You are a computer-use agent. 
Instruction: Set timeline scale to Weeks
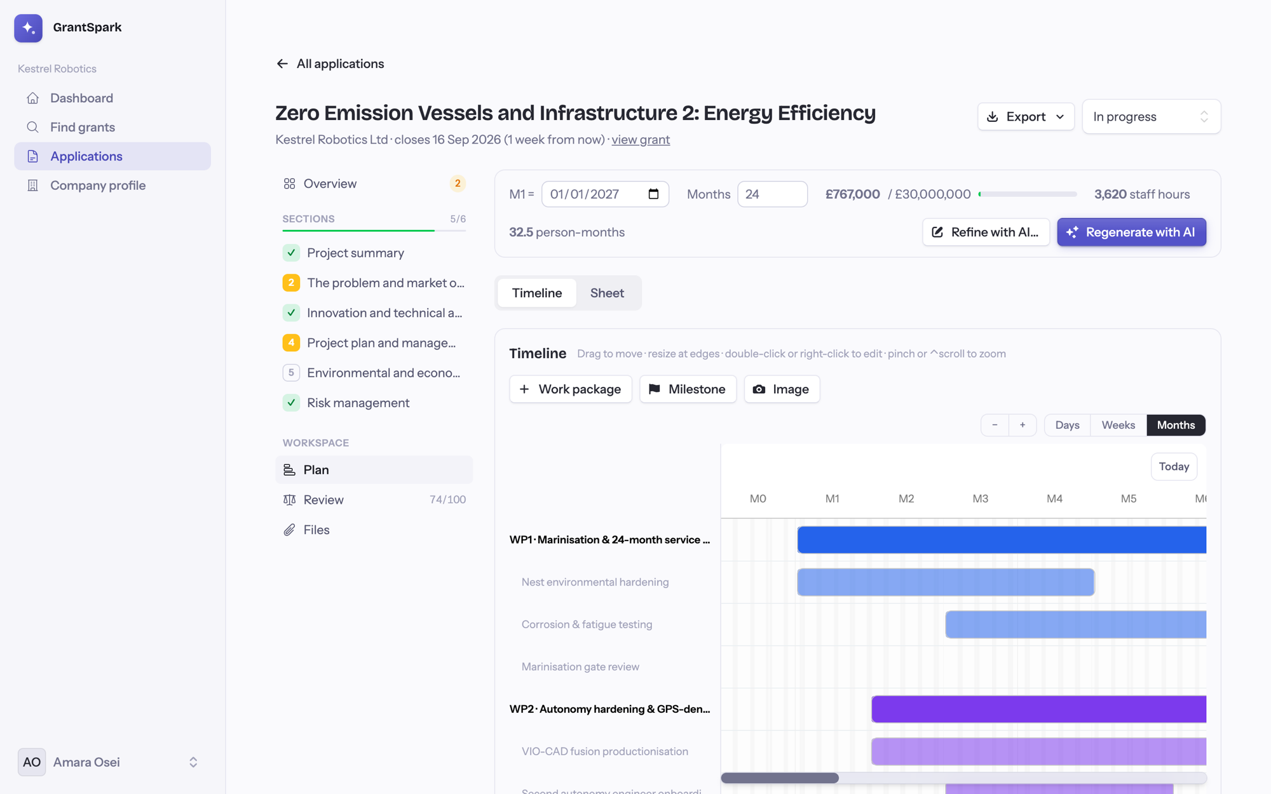click(1118, 425)
